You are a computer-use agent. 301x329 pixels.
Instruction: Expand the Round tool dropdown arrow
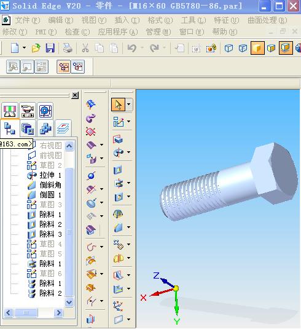[x=129, y=227]
